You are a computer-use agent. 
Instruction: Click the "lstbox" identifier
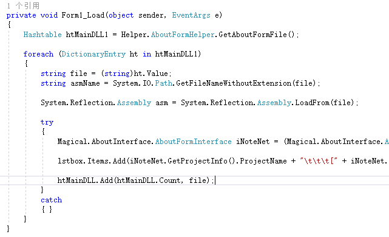(x=70, y=160)
